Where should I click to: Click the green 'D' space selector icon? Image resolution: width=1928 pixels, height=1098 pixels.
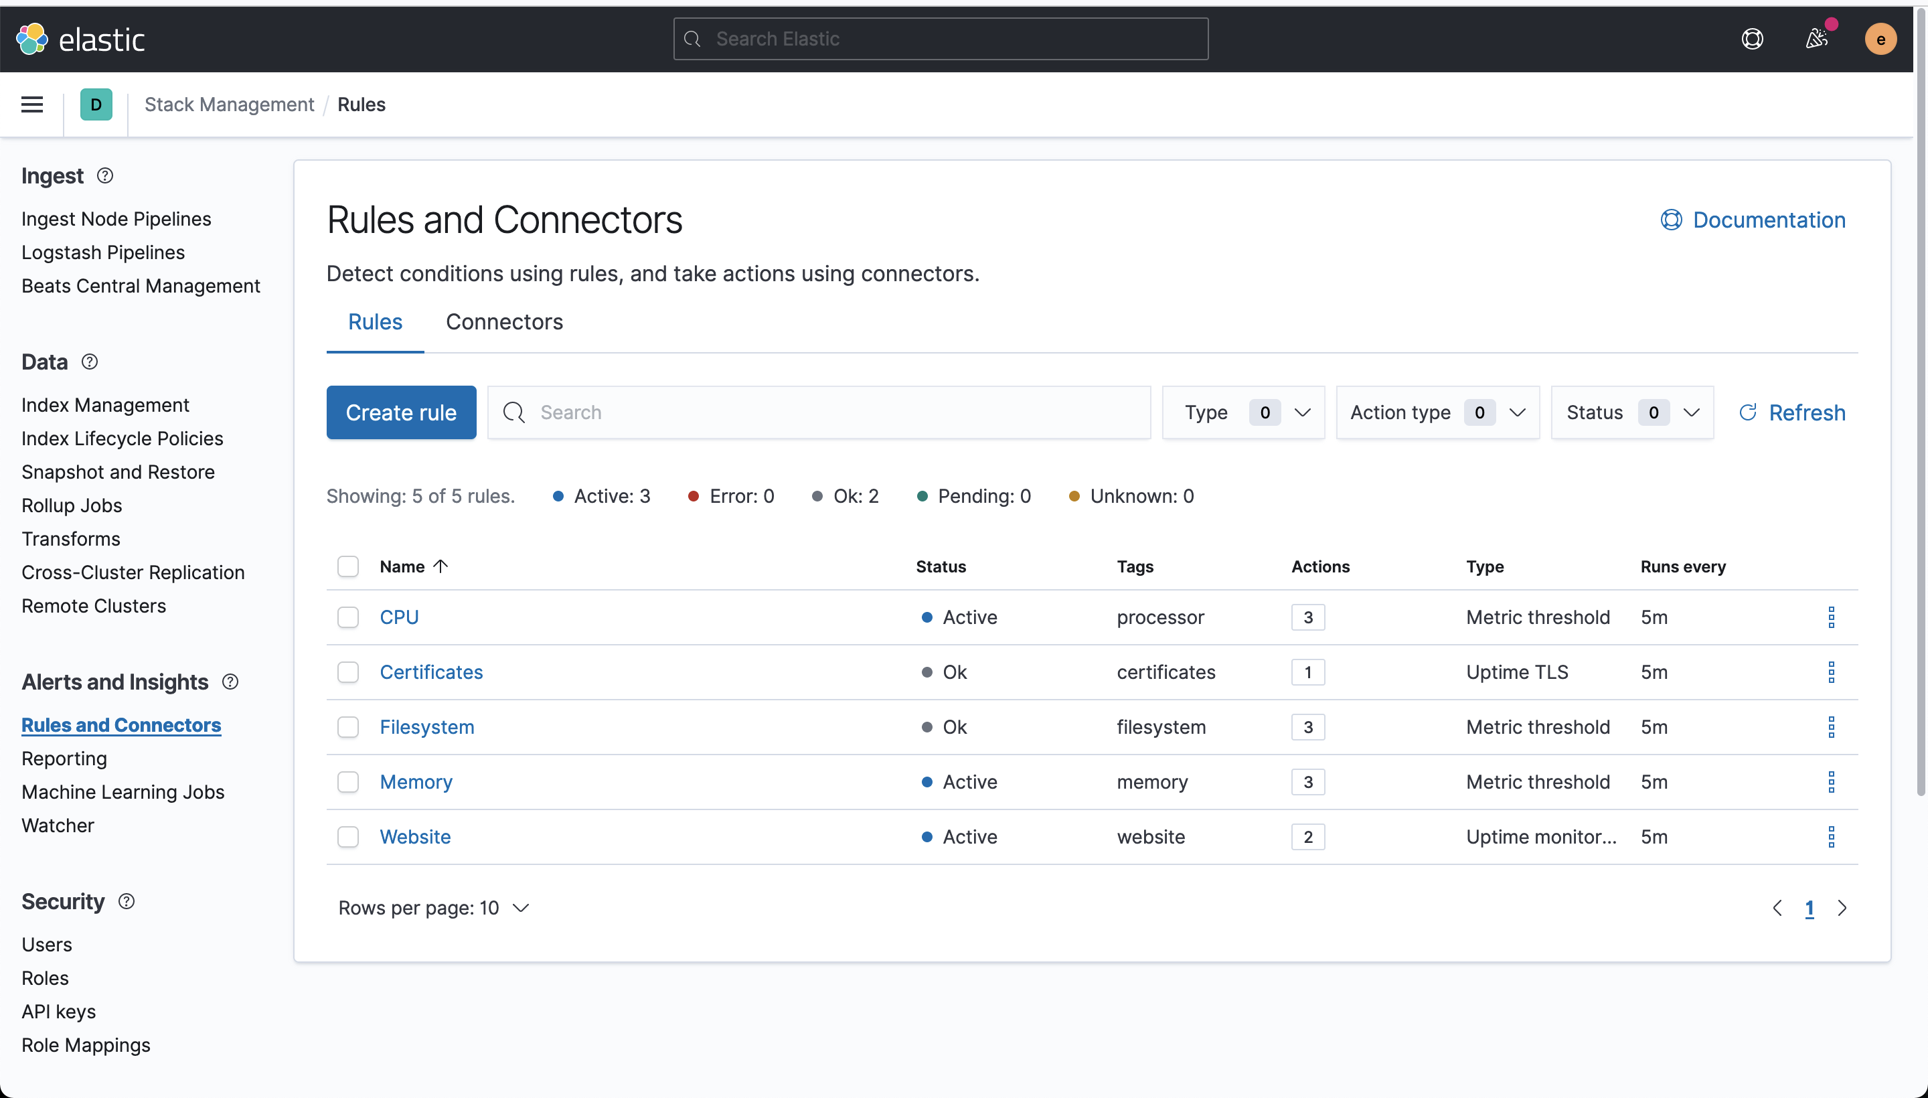(96, 105)
